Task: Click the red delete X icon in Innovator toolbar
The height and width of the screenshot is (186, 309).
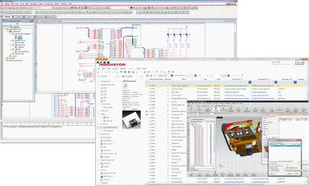Action: pos(117,72)
